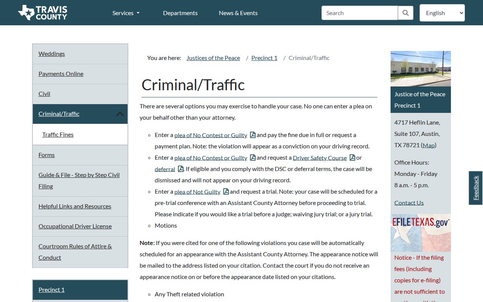
Task: Open the Map link for Heflin Lane address
Action: (x=429, y=145)
